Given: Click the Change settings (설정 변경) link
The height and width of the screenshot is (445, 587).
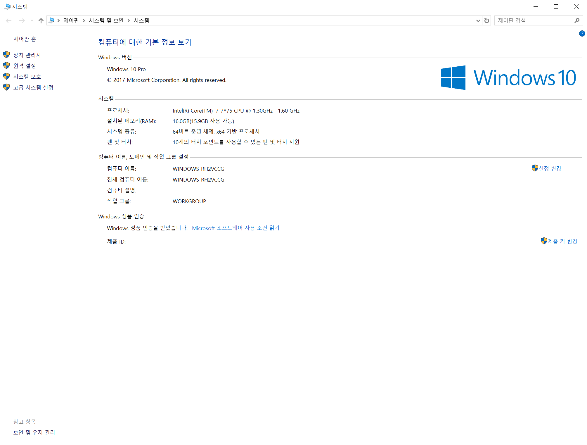Looking at the screenshot, I should [x=550, y=169].
